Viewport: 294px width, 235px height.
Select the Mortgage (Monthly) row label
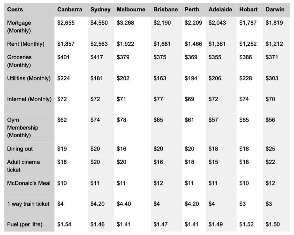coord(19,26)
